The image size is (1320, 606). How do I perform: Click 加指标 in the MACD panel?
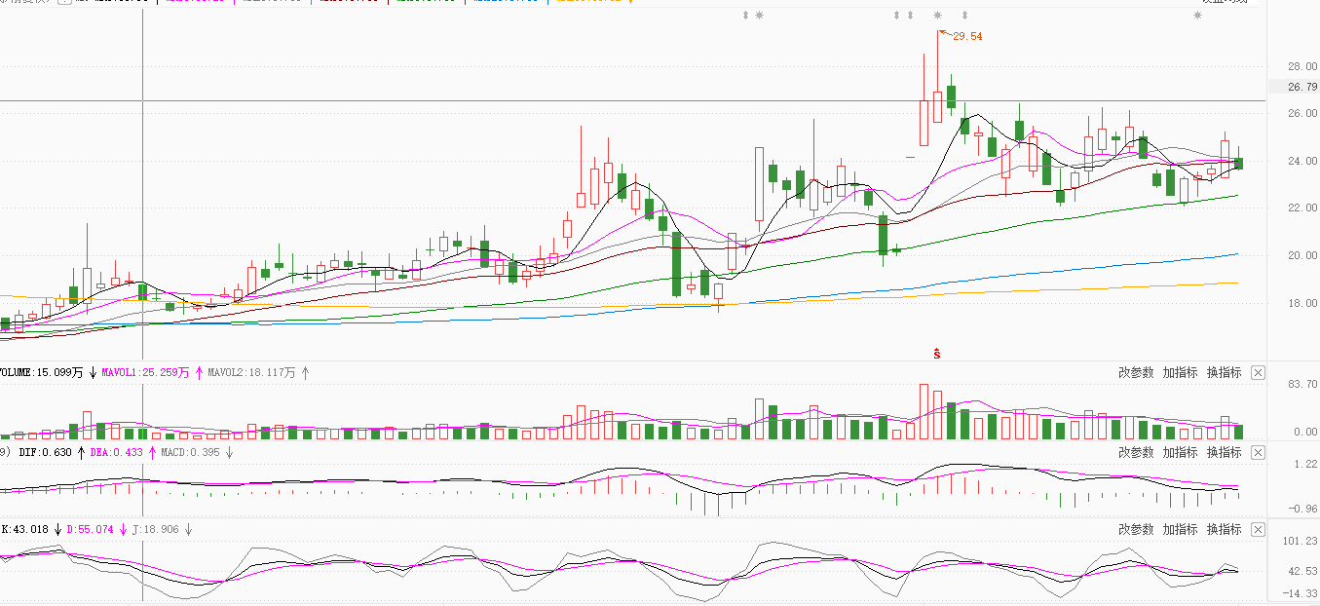pos(1180,452)
